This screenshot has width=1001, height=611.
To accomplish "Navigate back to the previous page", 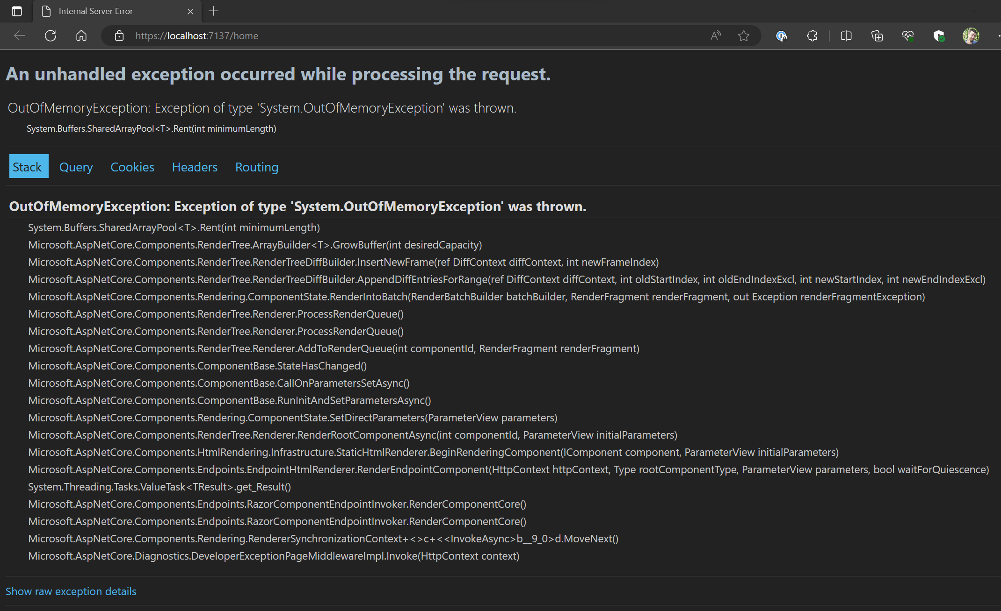I will point(19,36).
